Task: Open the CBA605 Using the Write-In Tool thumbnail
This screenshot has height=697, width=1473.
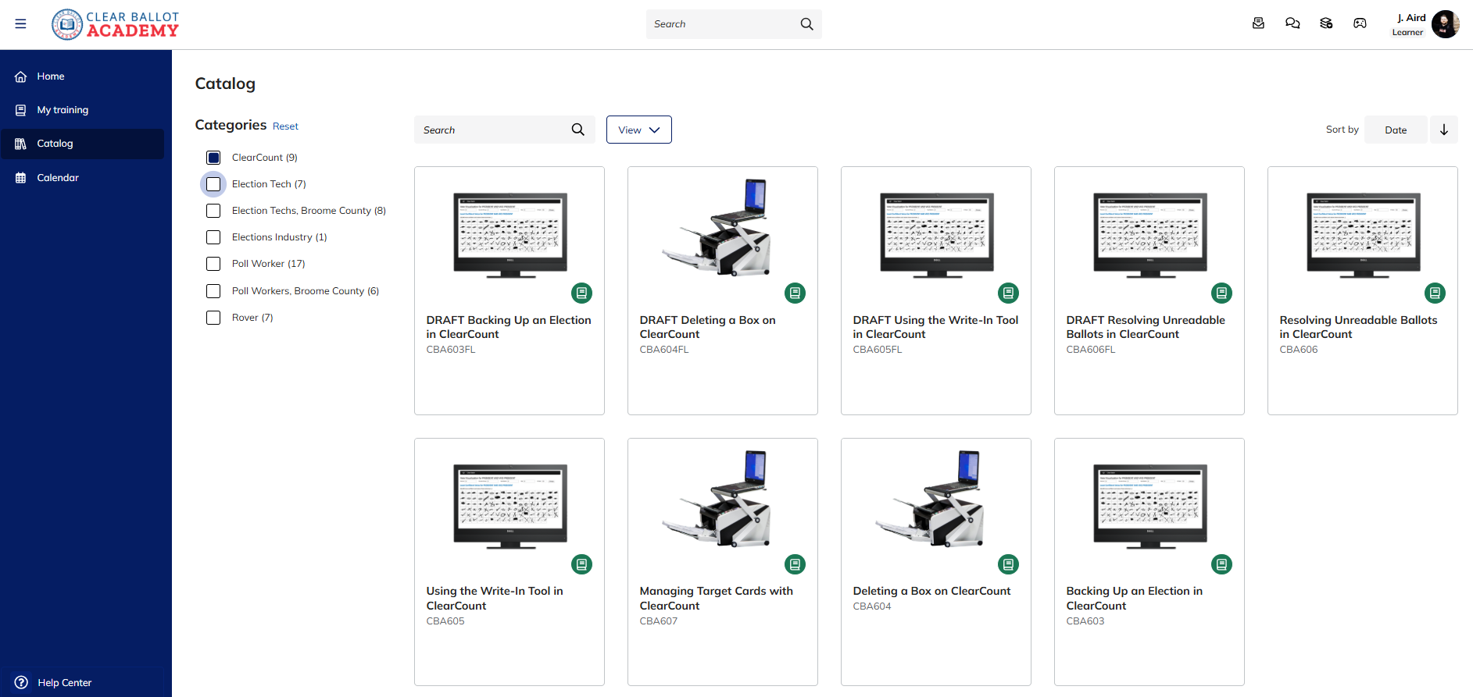Action: [x=509, y=507]
